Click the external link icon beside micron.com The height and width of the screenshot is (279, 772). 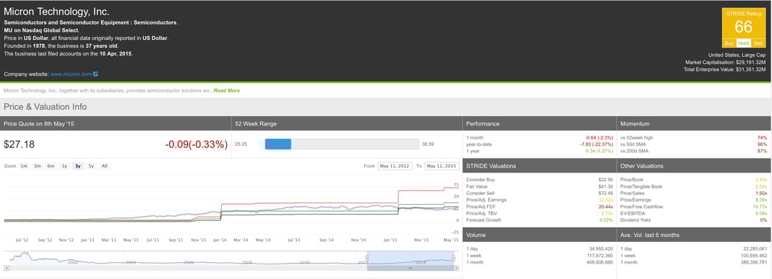(x=95, y=74)
